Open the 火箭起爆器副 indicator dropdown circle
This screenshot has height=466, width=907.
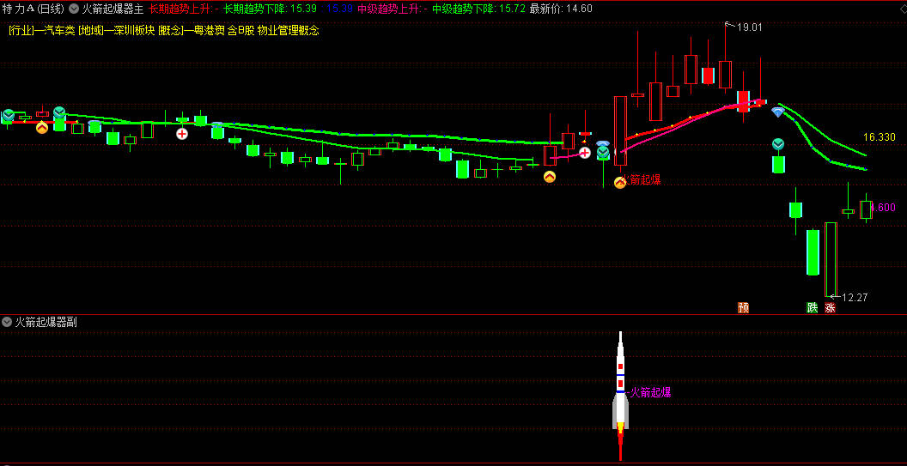tap(7, 322)
